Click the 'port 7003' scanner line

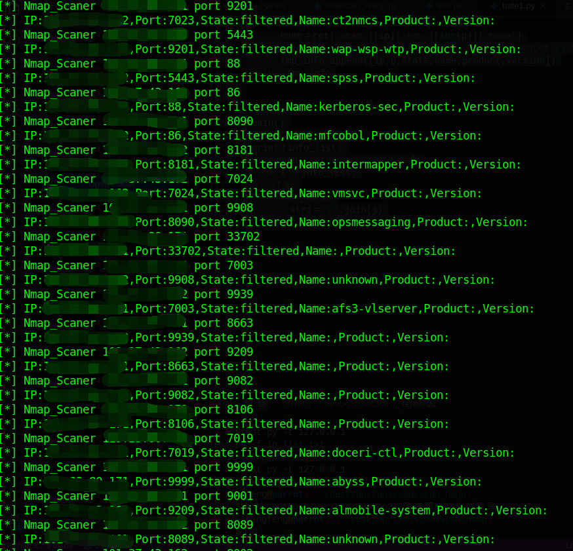pos(127,266)
